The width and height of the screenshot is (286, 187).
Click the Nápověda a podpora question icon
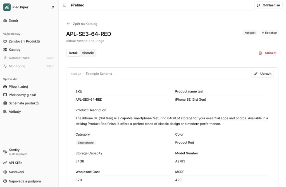point(5,181)
